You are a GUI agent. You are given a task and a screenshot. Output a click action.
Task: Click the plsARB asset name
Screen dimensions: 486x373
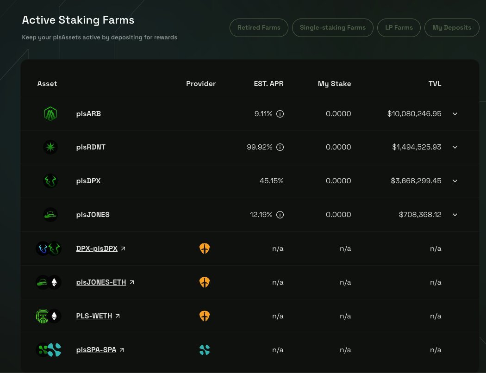88,114
